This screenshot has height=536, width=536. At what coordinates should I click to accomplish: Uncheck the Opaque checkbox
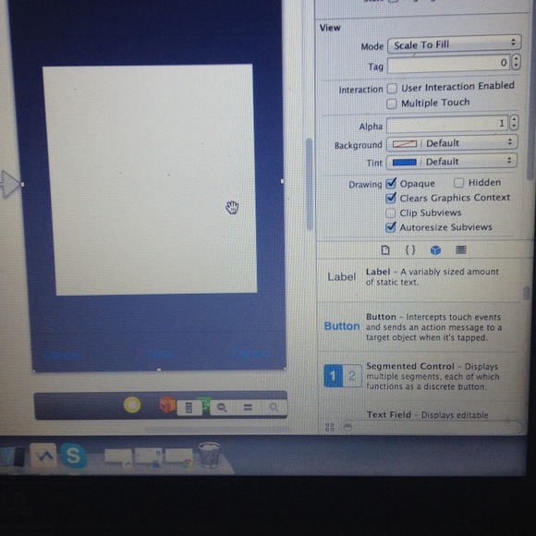(390, 184)
